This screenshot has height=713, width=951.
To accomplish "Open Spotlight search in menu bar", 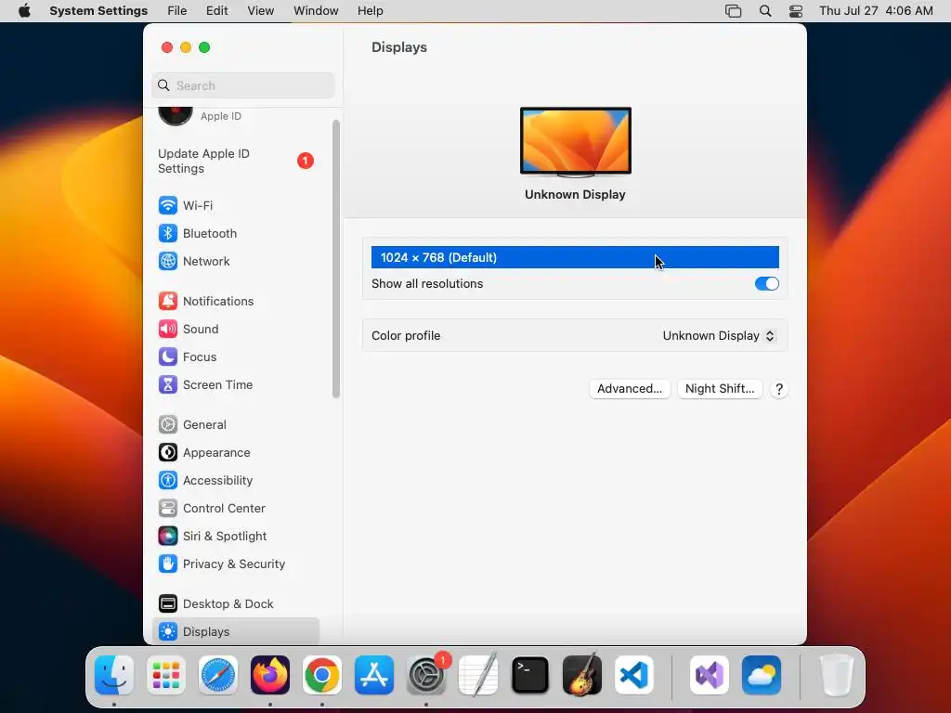I will pos(765,11).
